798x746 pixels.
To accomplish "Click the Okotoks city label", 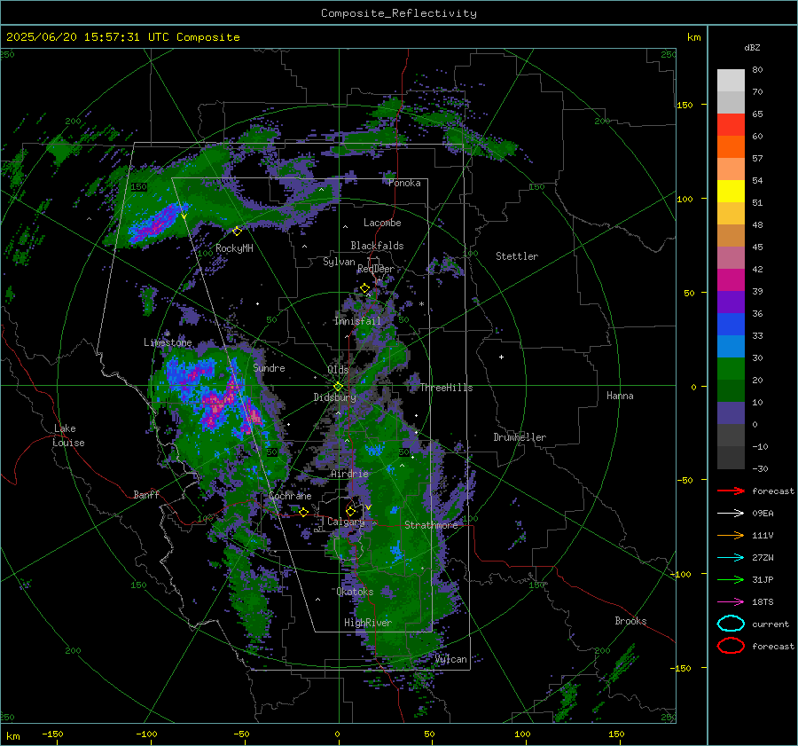I will (x=356, y=592).
